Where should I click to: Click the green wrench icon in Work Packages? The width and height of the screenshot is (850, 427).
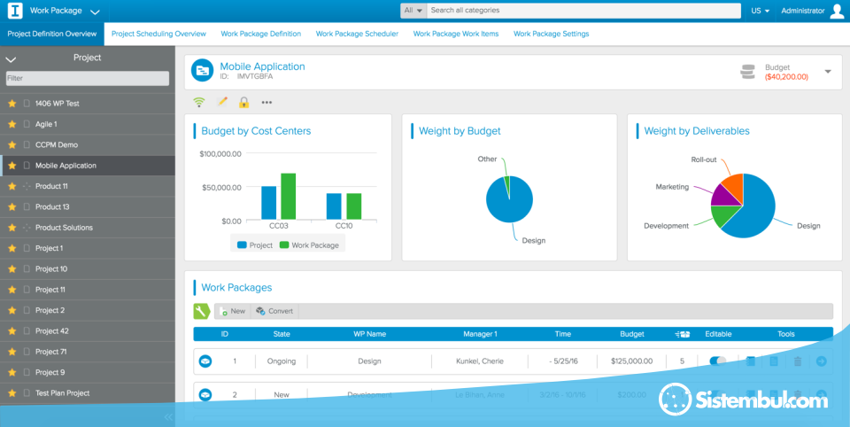pos(202,311)
